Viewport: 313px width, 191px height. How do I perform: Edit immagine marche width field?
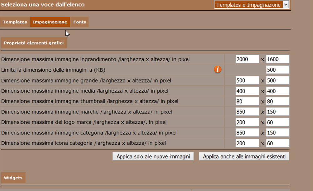[247, 112]
